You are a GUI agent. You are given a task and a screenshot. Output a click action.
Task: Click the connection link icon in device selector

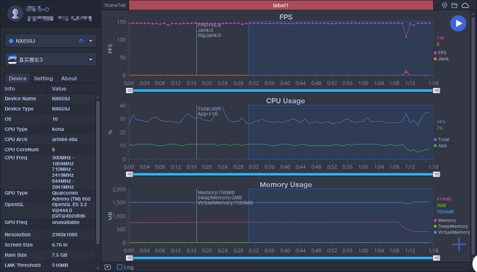(x=81, y=41)
